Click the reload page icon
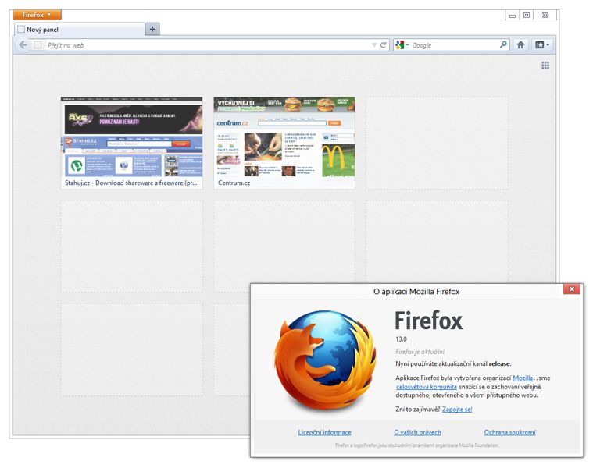 coord(383,45)
